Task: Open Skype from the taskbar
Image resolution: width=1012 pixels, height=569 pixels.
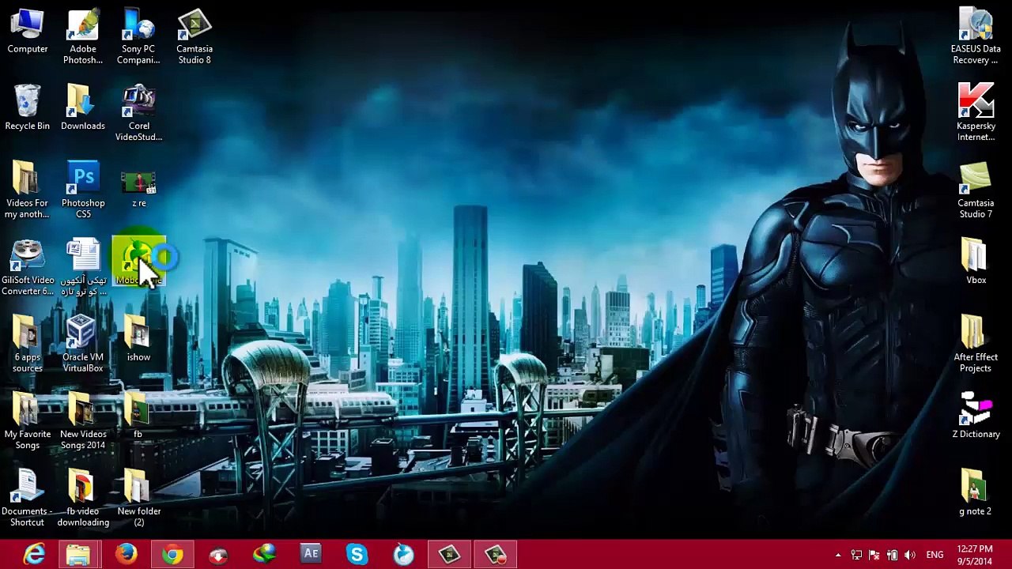Action: click(357, 555)
